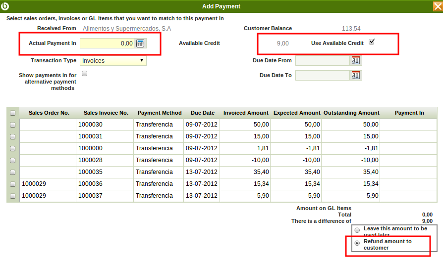This screenshot has height=259, width=443.
Task: Sort grid by Due Date column header
Action: coord(202,113)
